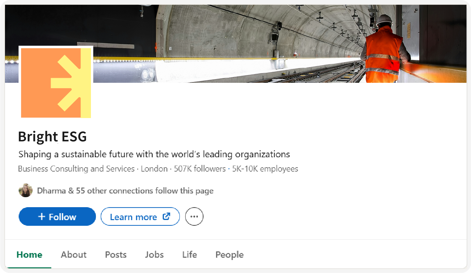Screen dimensions: 471x273
Task: View the People tab
Action: pyautogui.click(x=230, y=255)
